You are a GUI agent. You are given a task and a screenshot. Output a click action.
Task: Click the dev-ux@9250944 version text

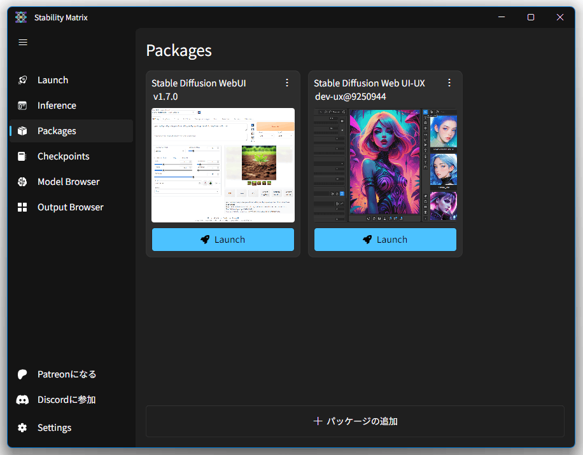[x=351, y=97]
